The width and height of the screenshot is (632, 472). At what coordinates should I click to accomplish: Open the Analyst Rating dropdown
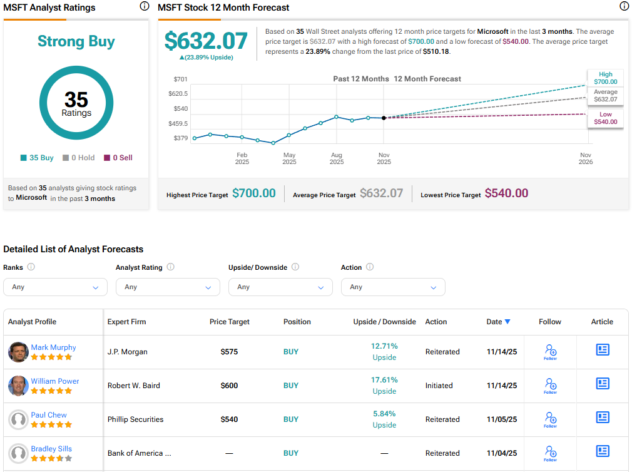[168, 287]
